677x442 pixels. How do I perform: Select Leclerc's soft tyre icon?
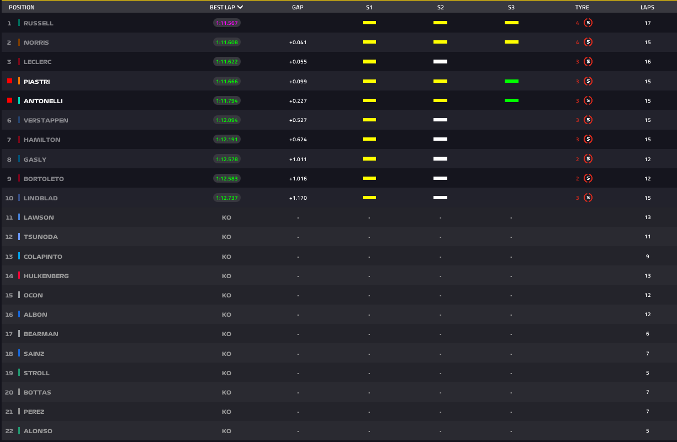[x=588, y=62]
